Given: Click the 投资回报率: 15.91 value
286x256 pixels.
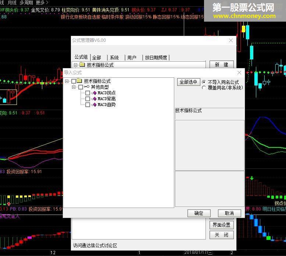Looking at the screenshot, I should pos(24,172).
